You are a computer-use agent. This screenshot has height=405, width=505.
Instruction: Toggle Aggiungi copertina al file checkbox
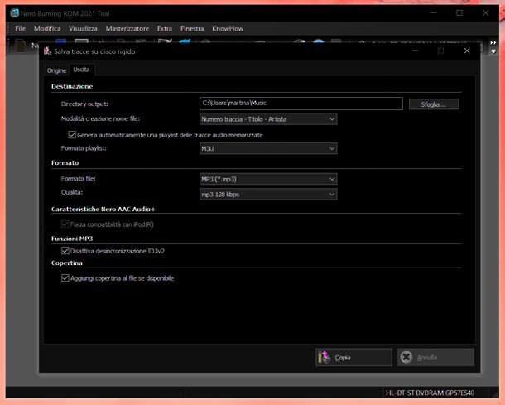click(65, 277)
